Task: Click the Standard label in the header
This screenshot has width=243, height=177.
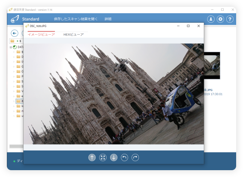Action: pyautogui.click(x=30, y=19)
